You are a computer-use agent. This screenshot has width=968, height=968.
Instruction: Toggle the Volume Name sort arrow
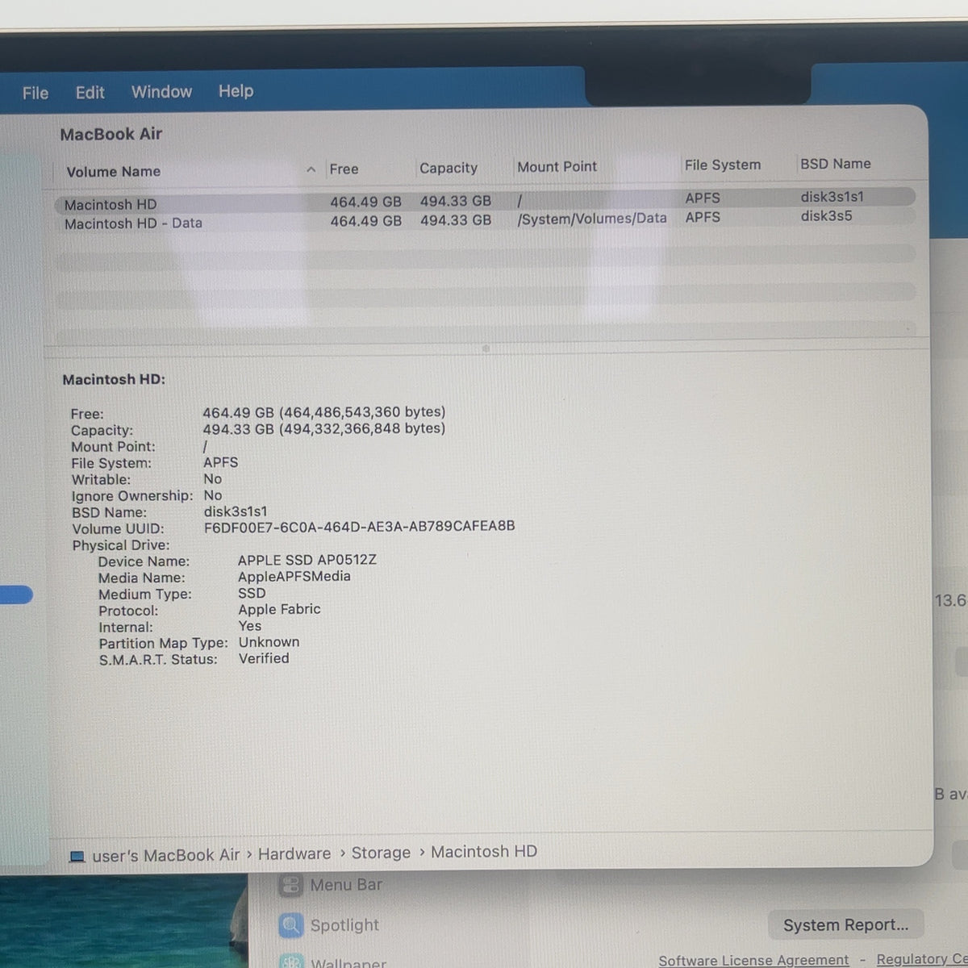coord(311,169)
